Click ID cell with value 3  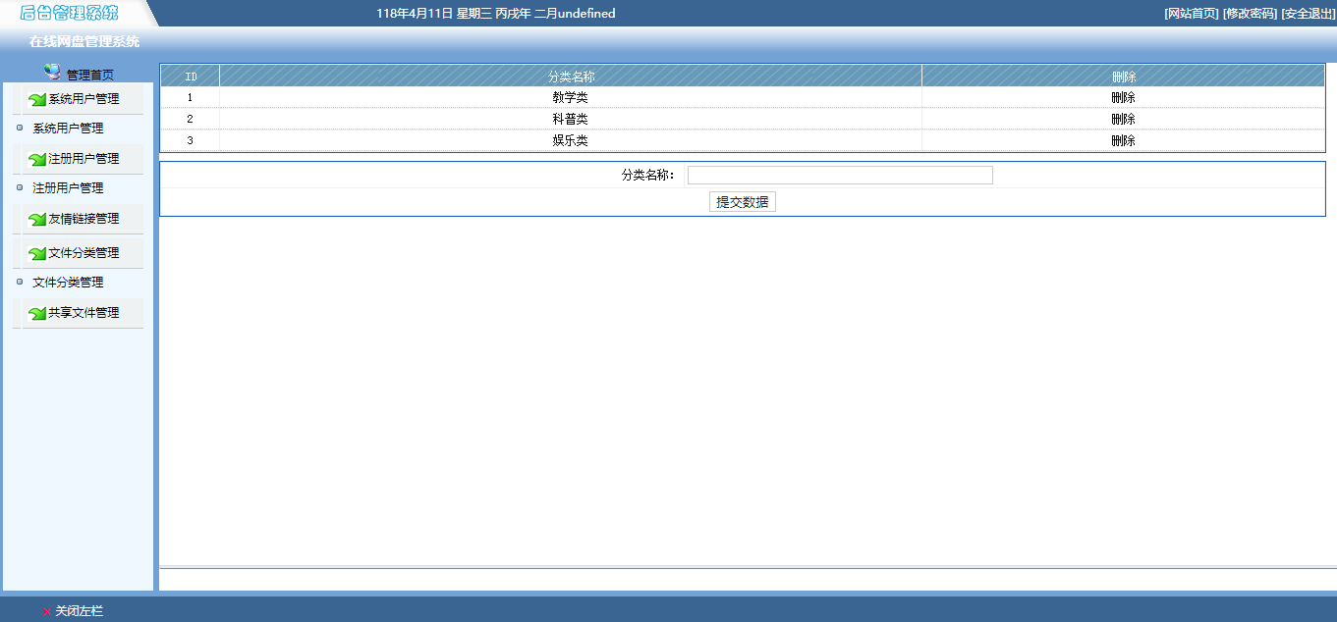pyautogui.click(x=191, y=141)
